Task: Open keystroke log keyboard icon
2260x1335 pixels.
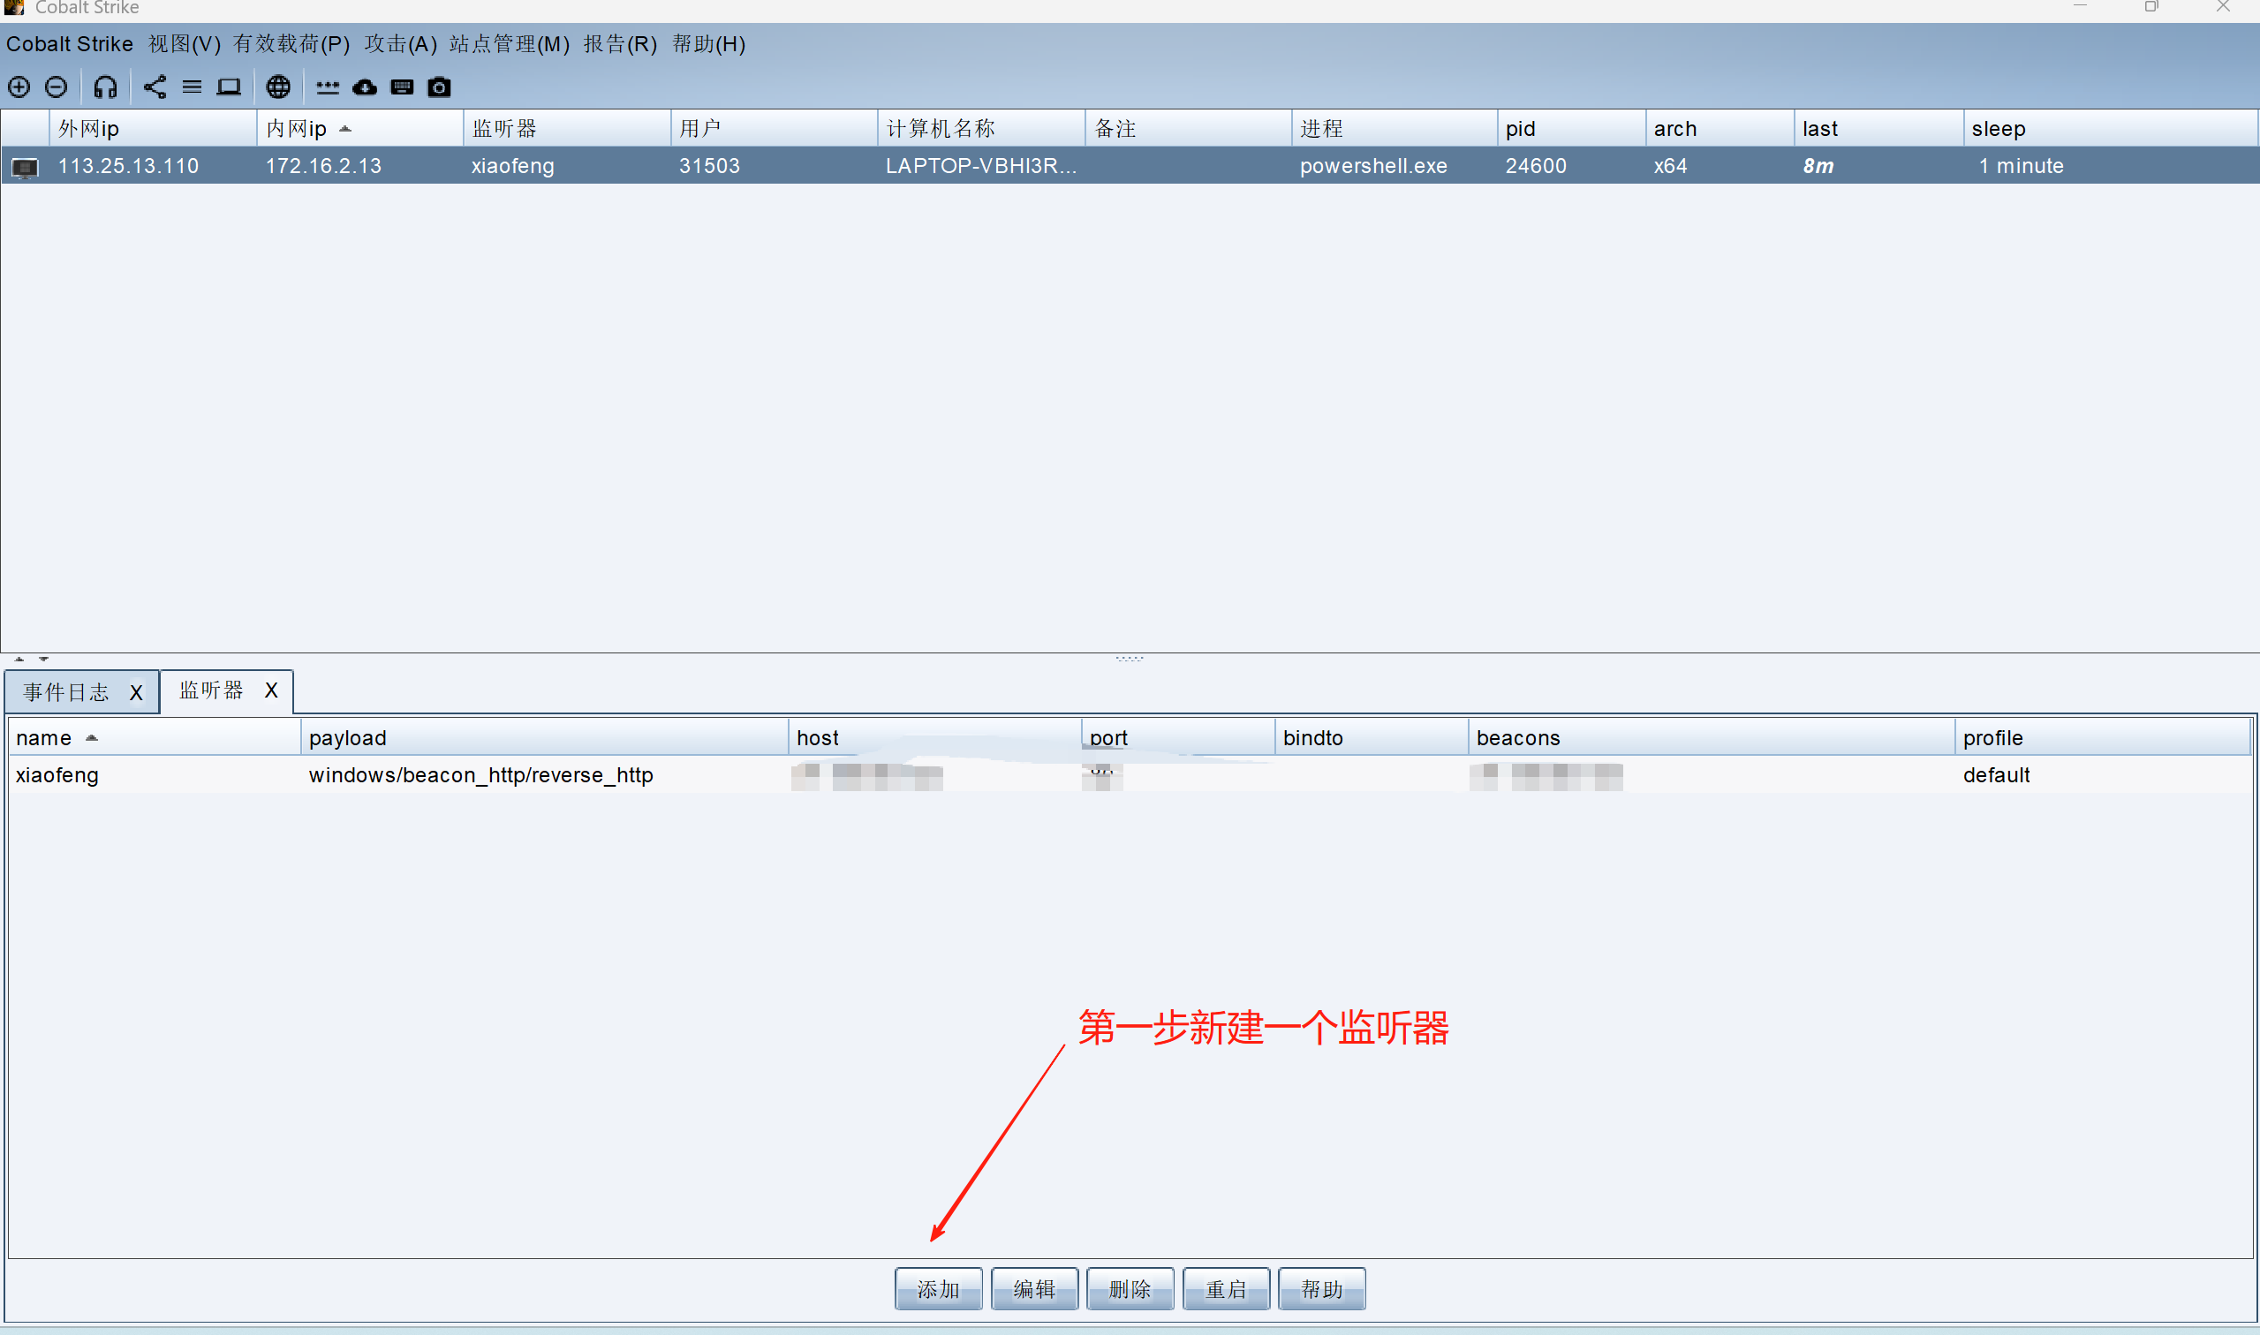Action: [402, 87]
